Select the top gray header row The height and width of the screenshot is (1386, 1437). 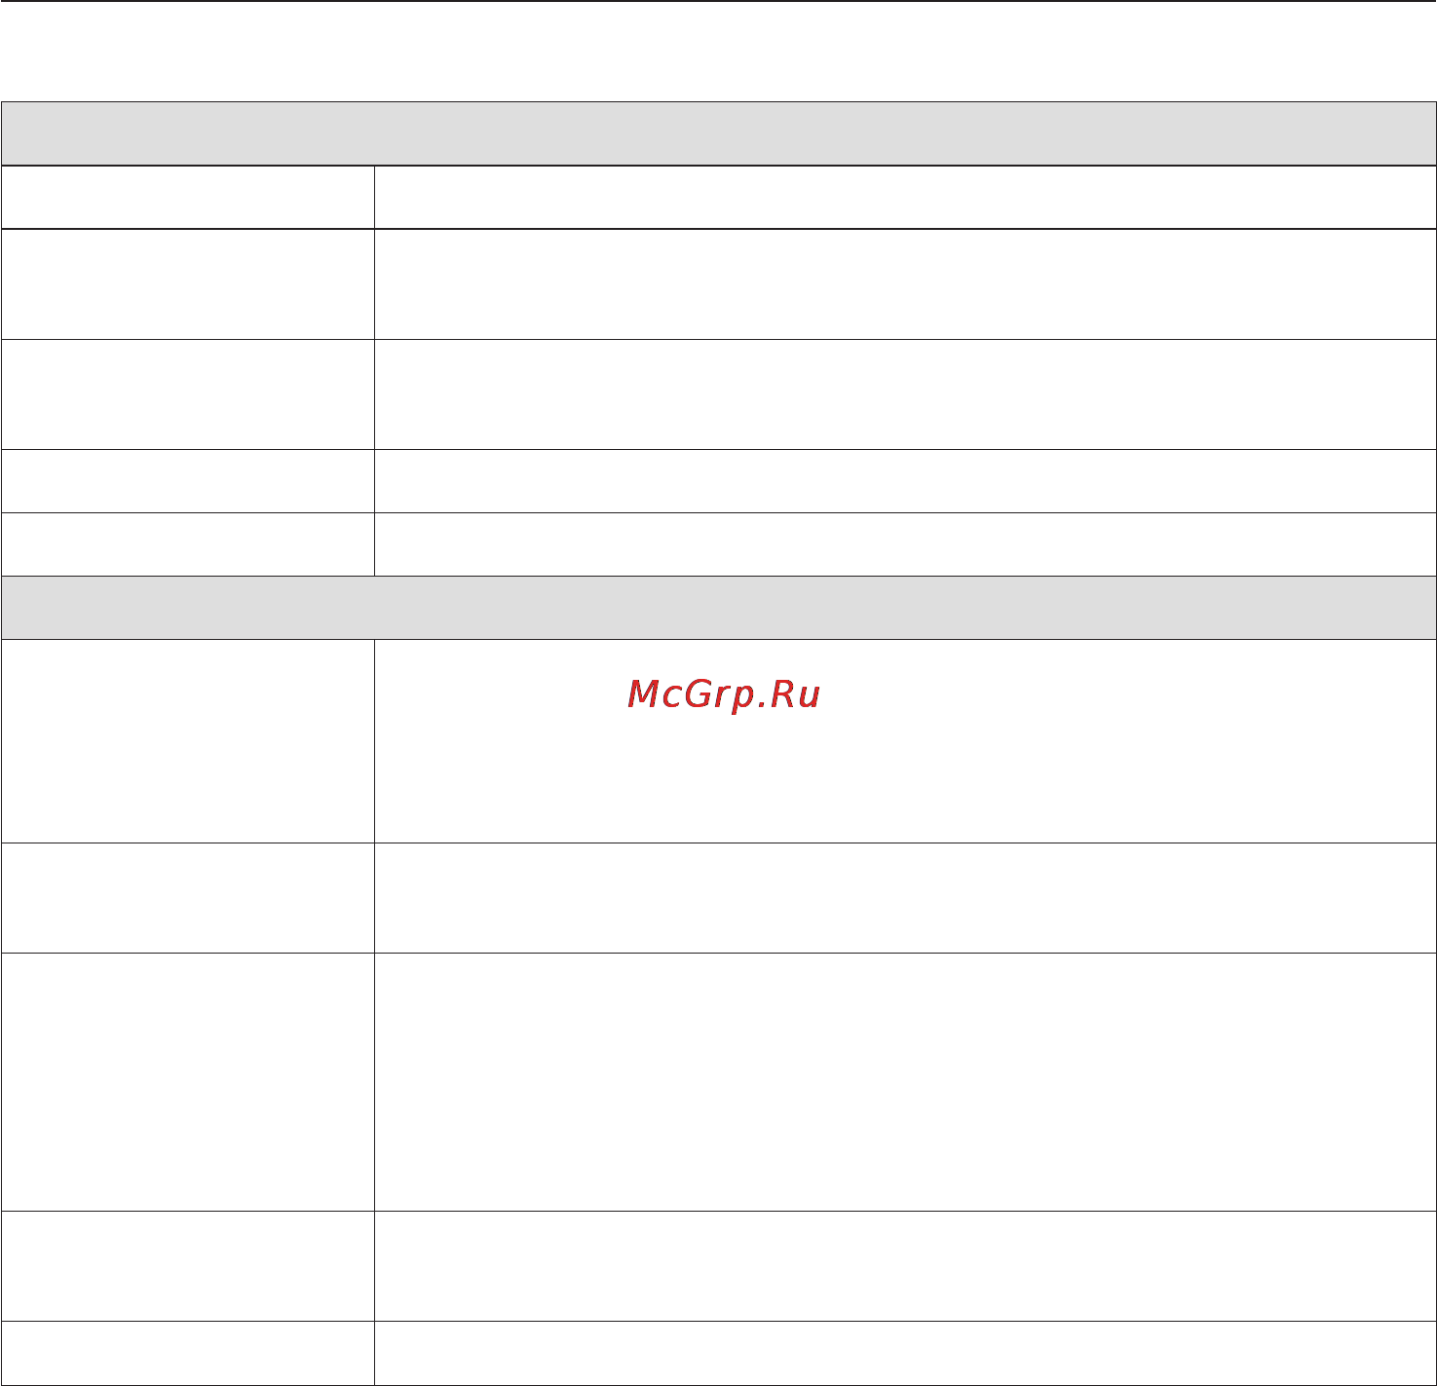(x=719, y=133)
